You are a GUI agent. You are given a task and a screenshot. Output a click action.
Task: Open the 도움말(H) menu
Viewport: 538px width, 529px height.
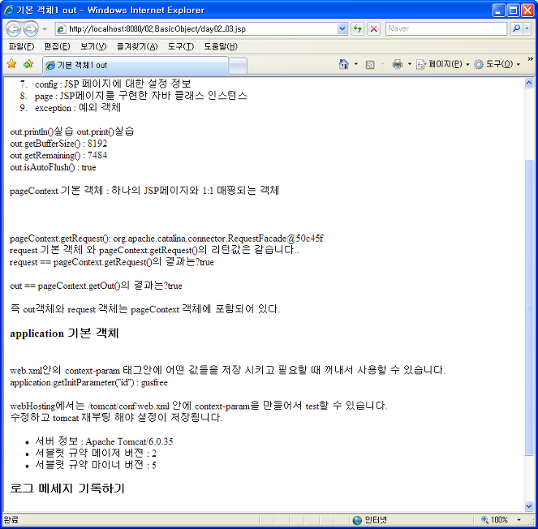point(221,46)
